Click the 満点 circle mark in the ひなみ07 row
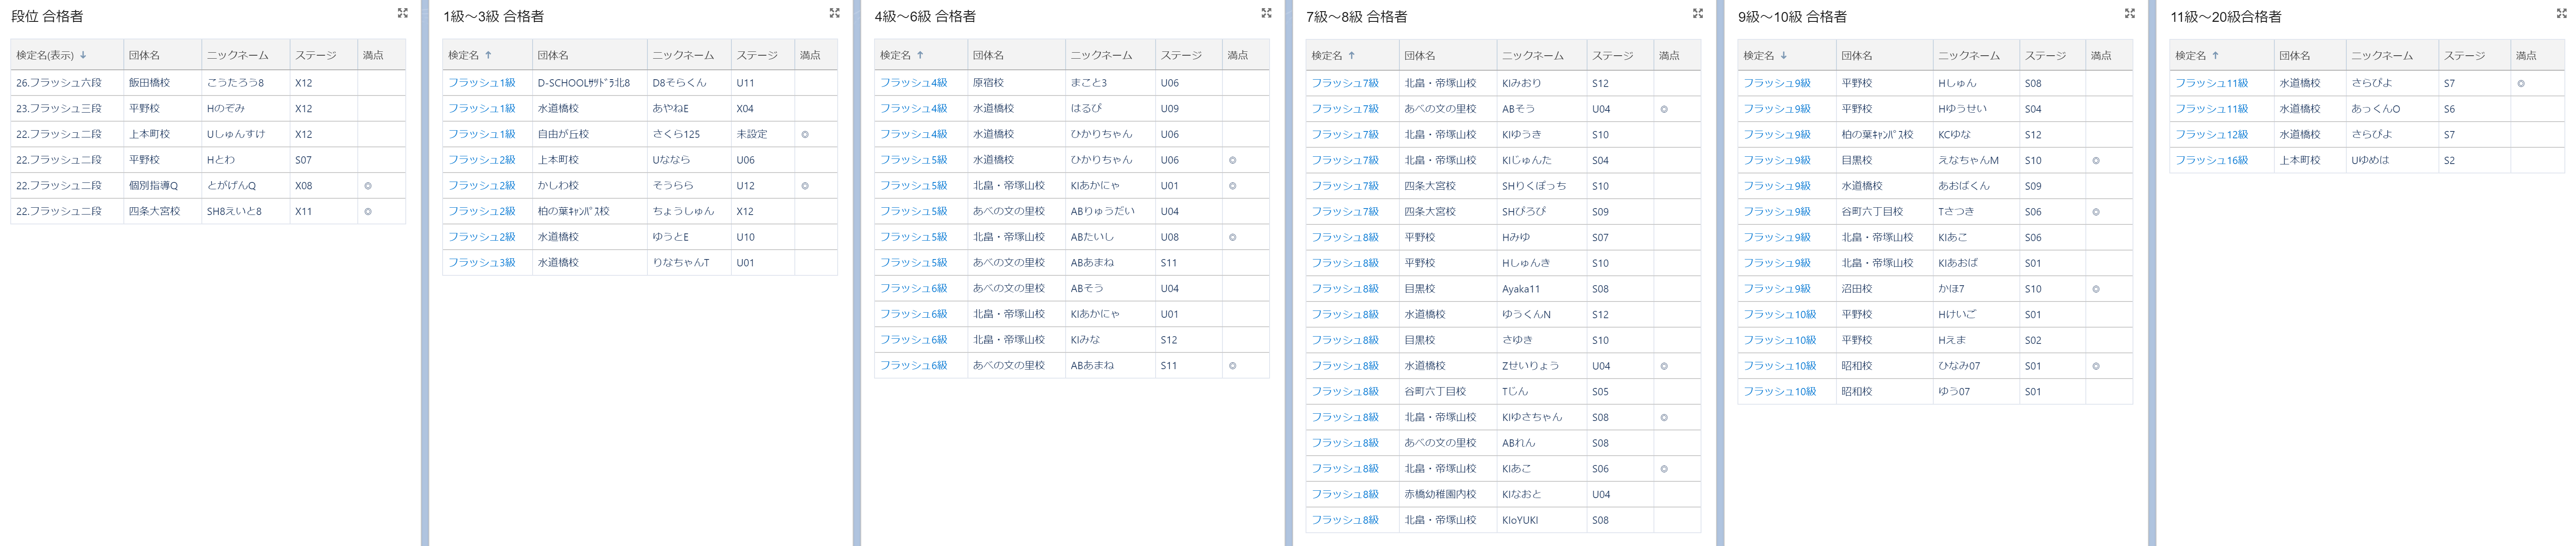Image resolution: width=2576 pixels, height=546 pixels. [2096, 366]
